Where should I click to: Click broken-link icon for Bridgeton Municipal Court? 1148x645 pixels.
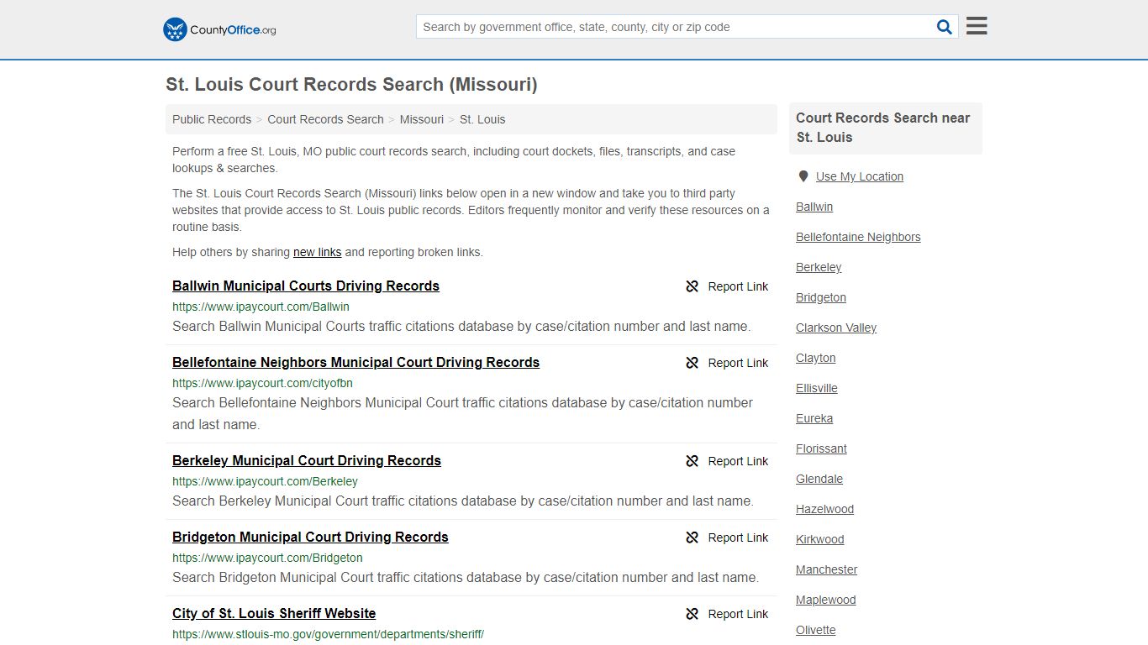click(x=692, y=537)
